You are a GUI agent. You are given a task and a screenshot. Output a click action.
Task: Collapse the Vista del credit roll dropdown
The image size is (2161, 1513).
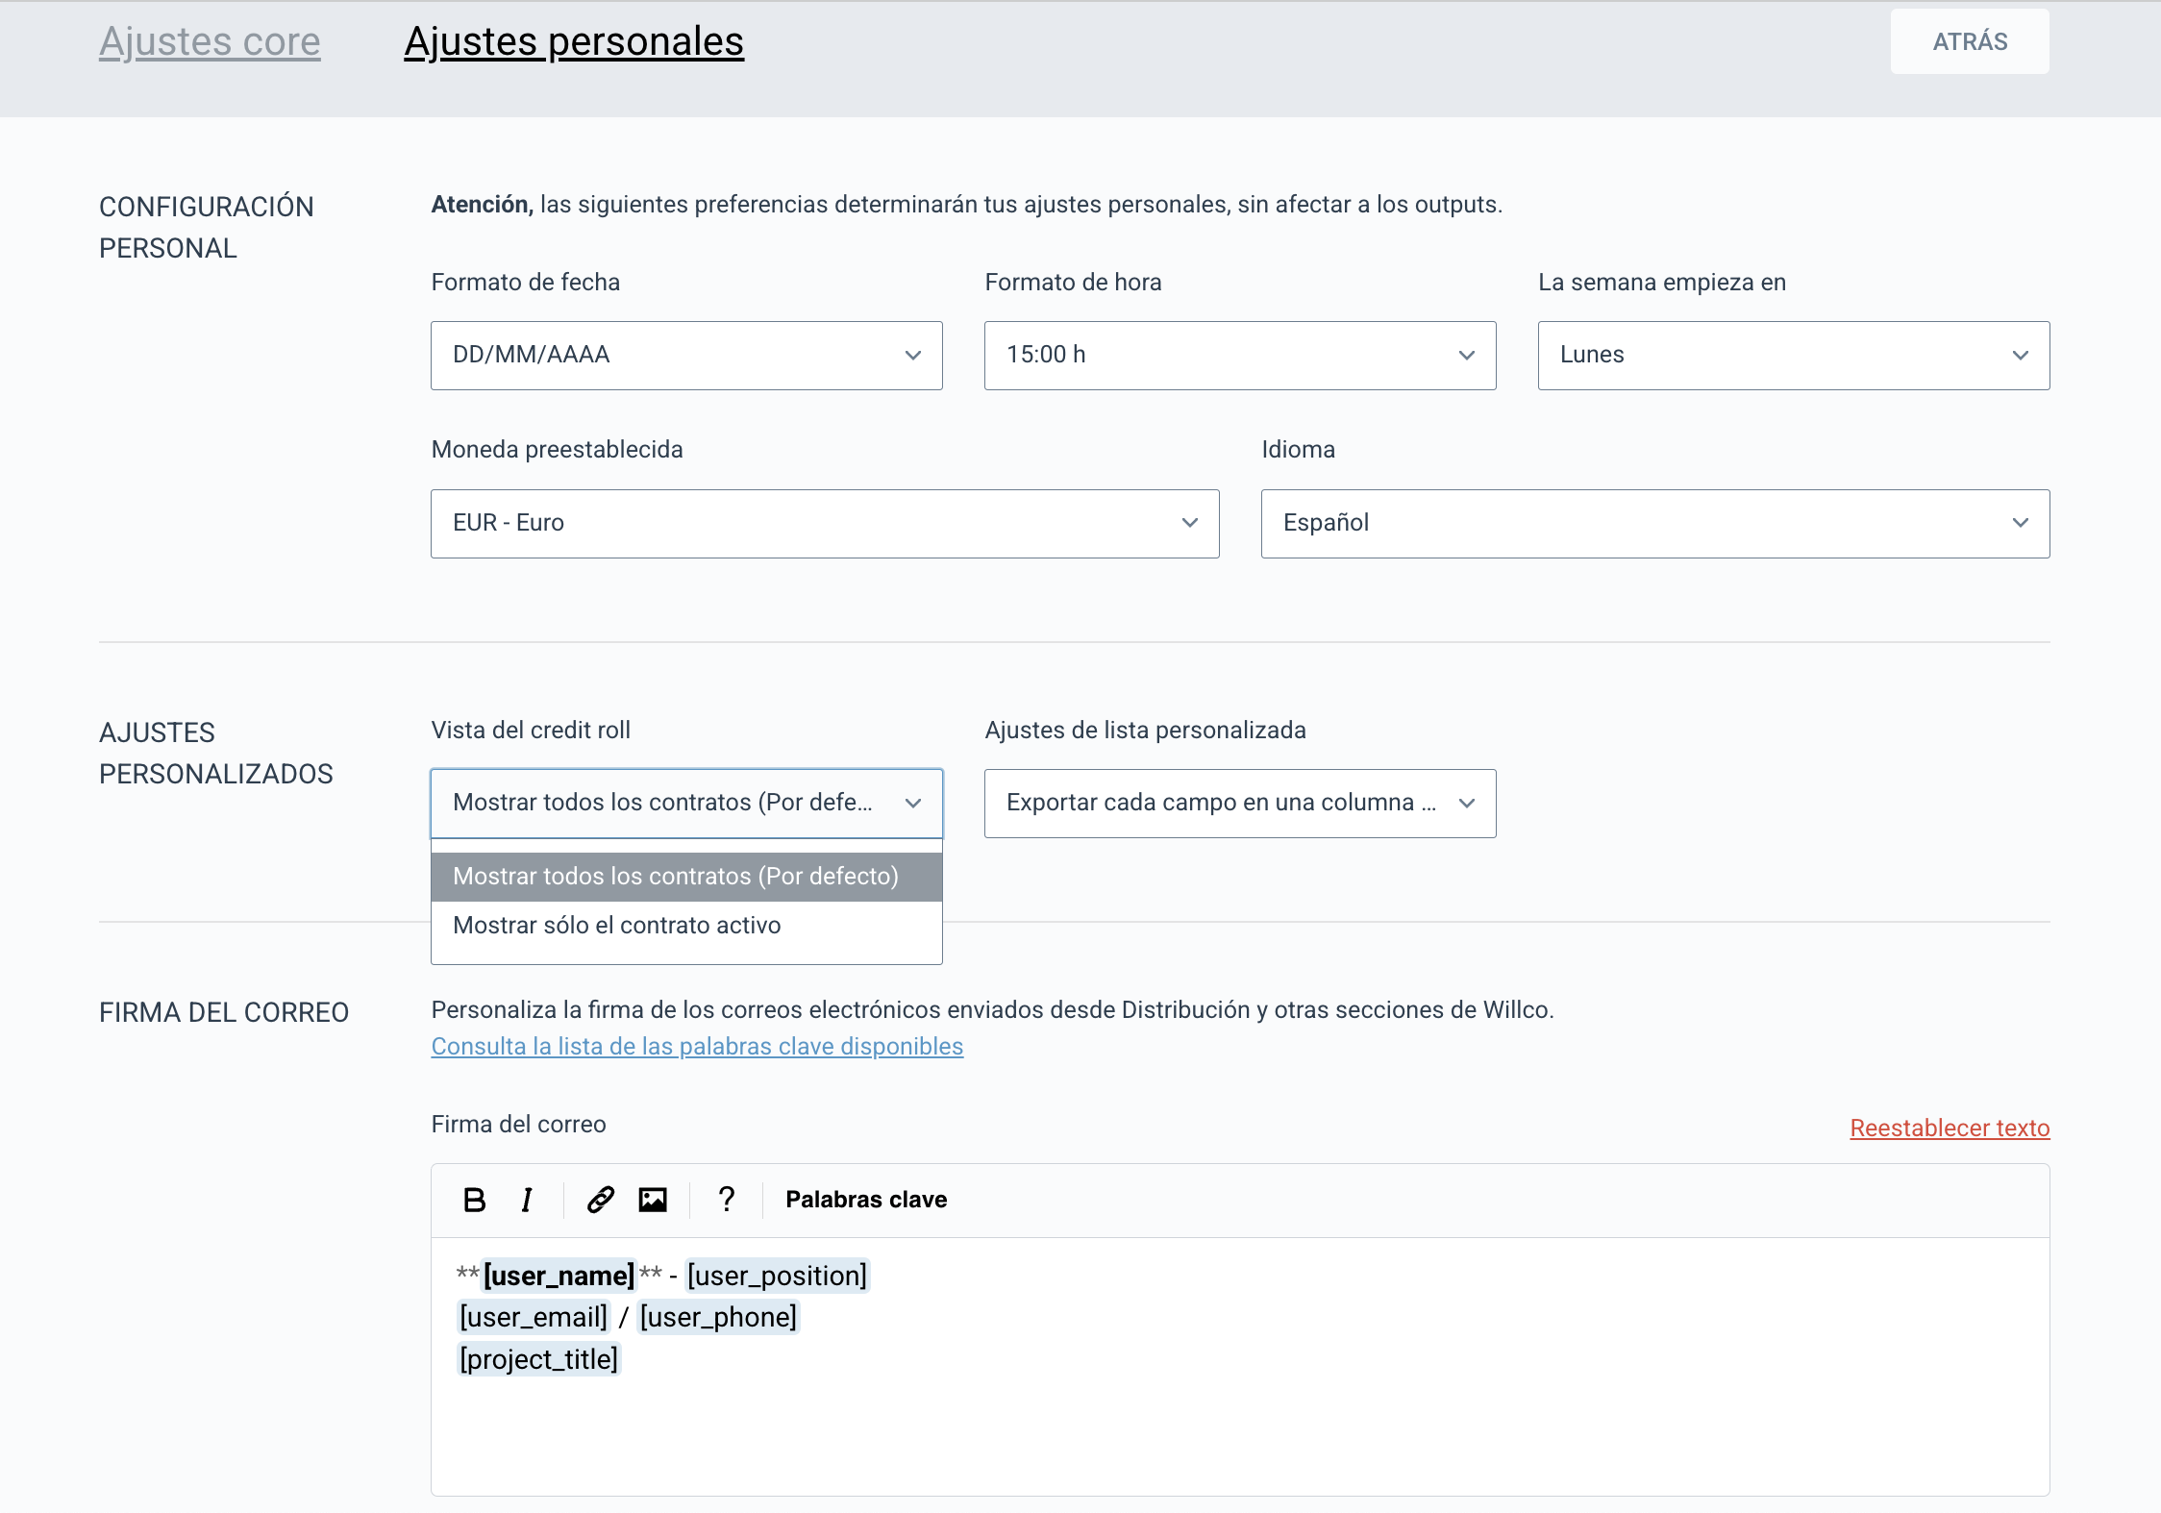[686, 804]
